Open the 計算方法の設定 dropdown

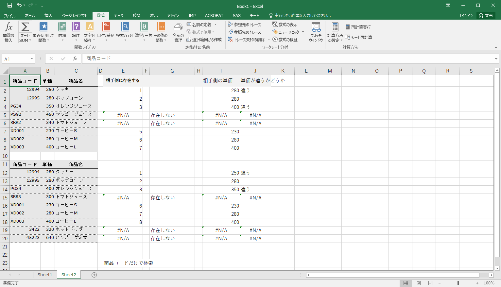pos(335,32)
